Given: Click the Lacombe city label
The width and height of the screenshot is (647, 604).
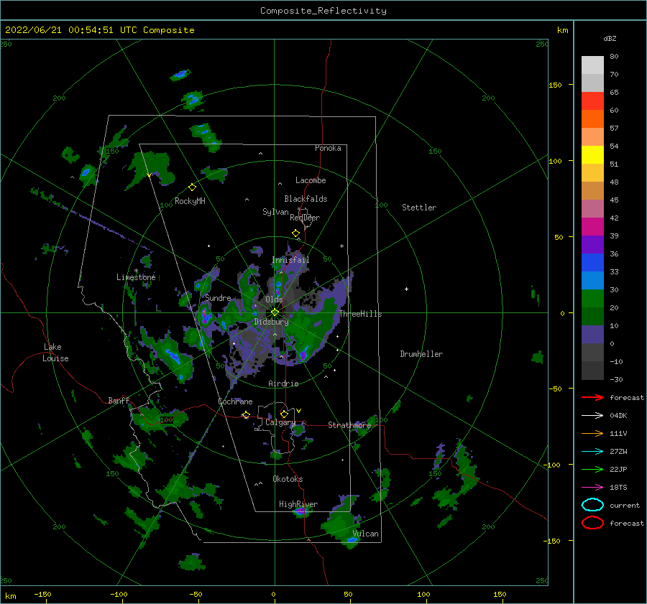Looking at the screenshot, I should pos(311,180).
